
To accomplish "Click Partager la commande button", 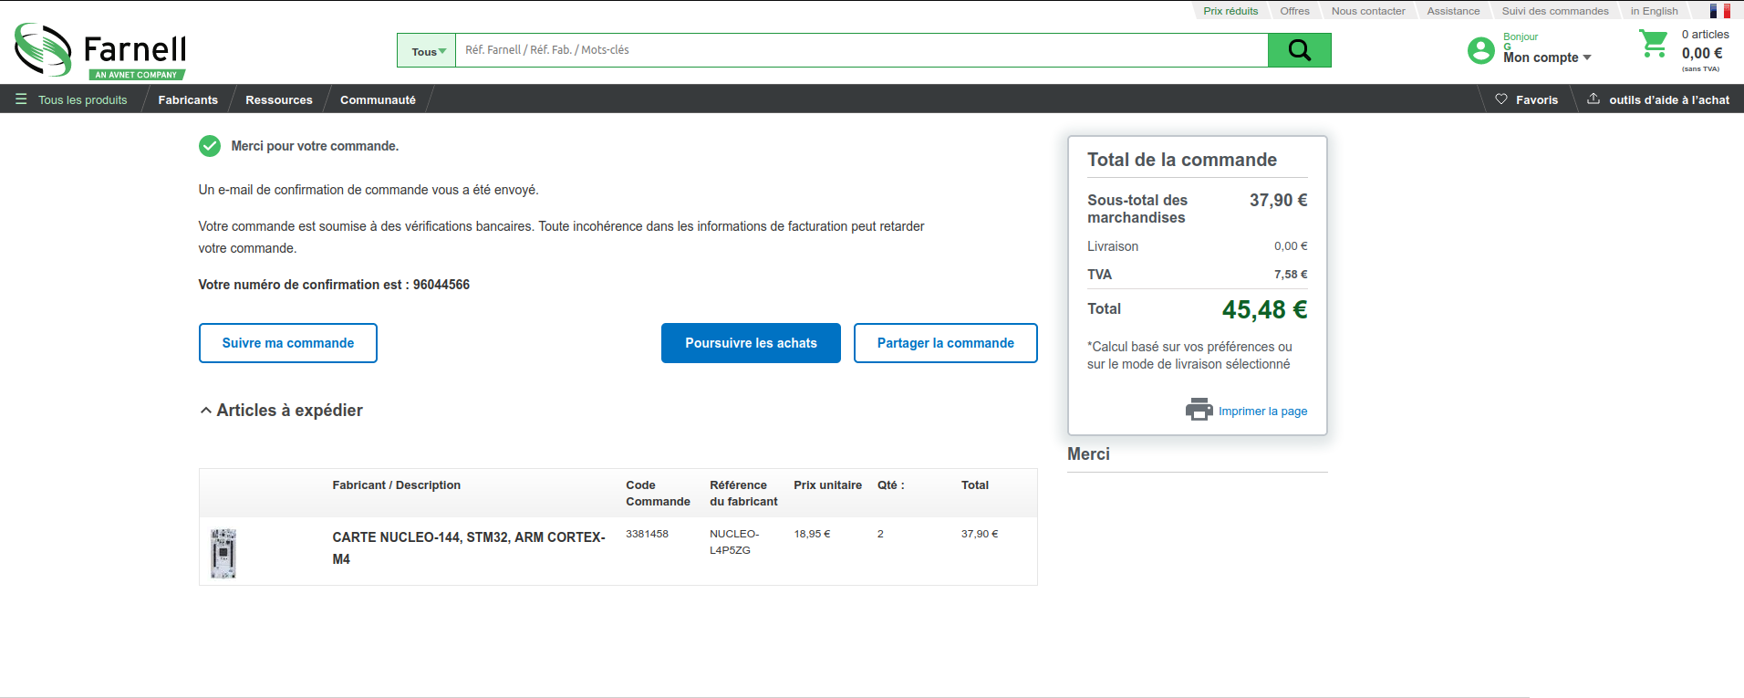I will tap(945, 343).
